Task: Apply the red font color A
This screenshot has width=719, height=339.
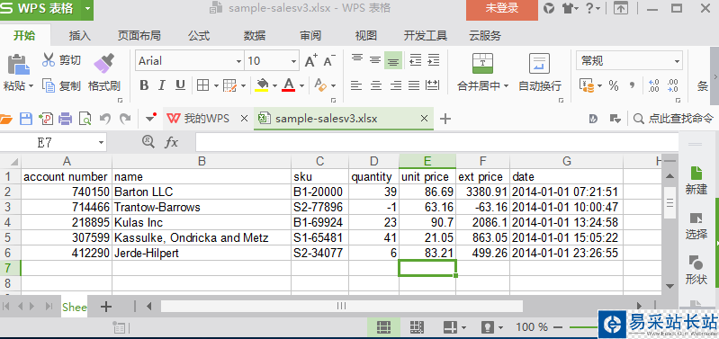Action: (289, 85)
